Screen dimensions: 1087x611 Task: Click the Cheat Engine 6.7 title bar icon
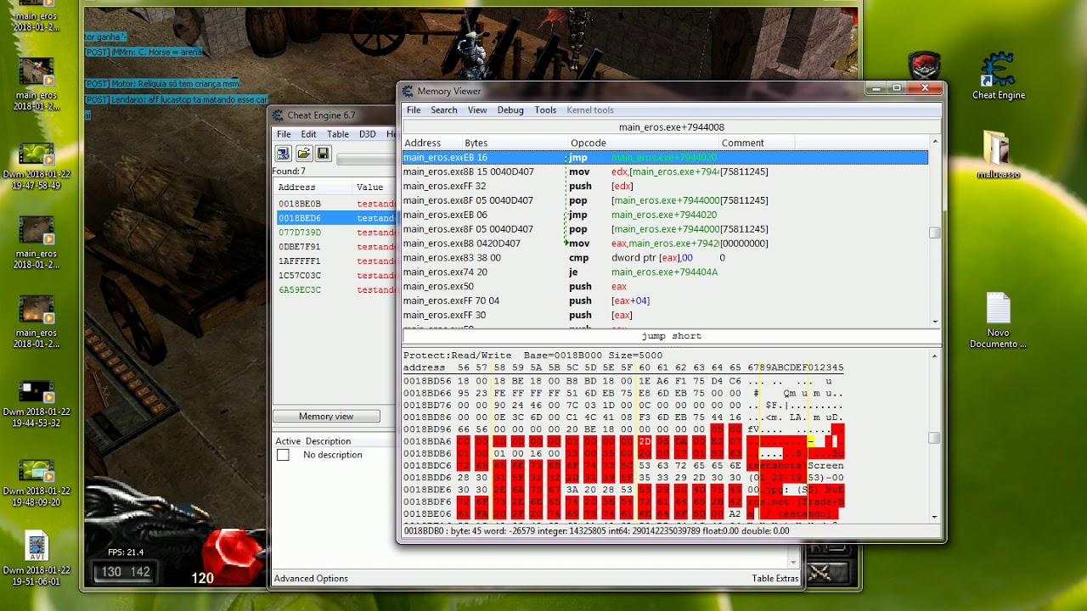click(279, 115)
